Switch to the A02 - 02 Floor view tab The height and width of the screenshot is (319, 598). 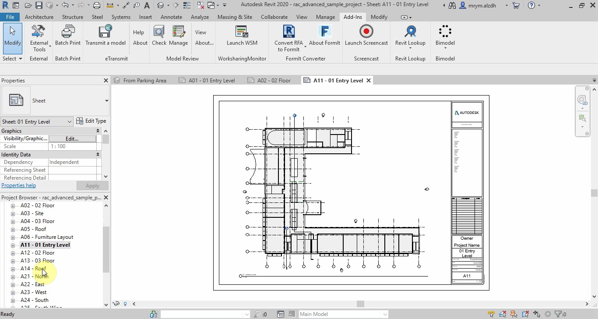[274, 81]
